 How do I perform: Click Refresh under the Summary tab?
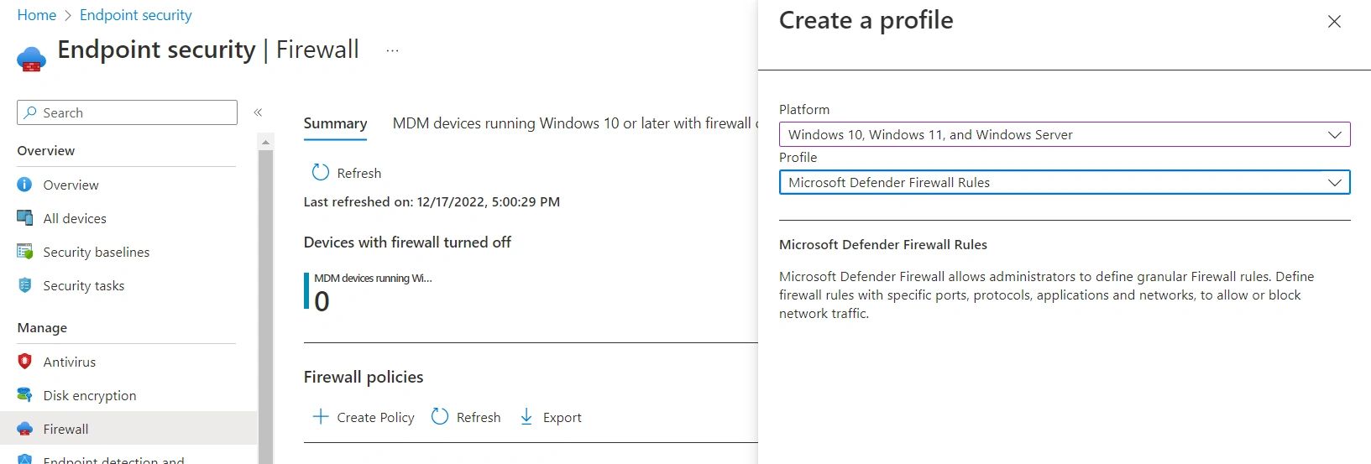click(x=347, y=173)
